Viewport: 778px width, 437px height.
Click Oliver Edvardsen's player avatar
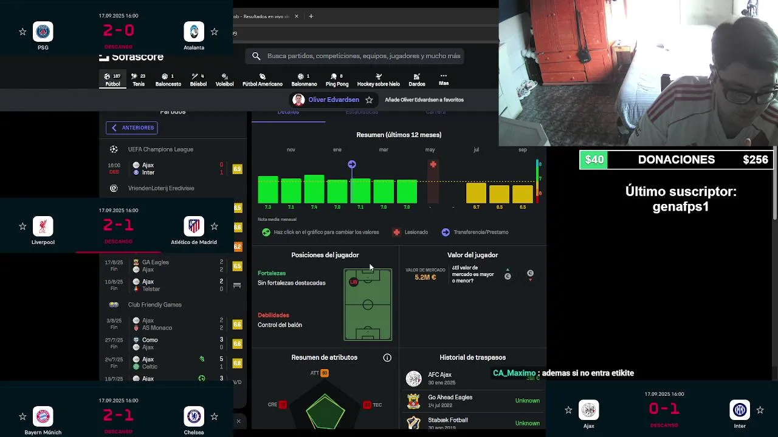coord(298,100)
